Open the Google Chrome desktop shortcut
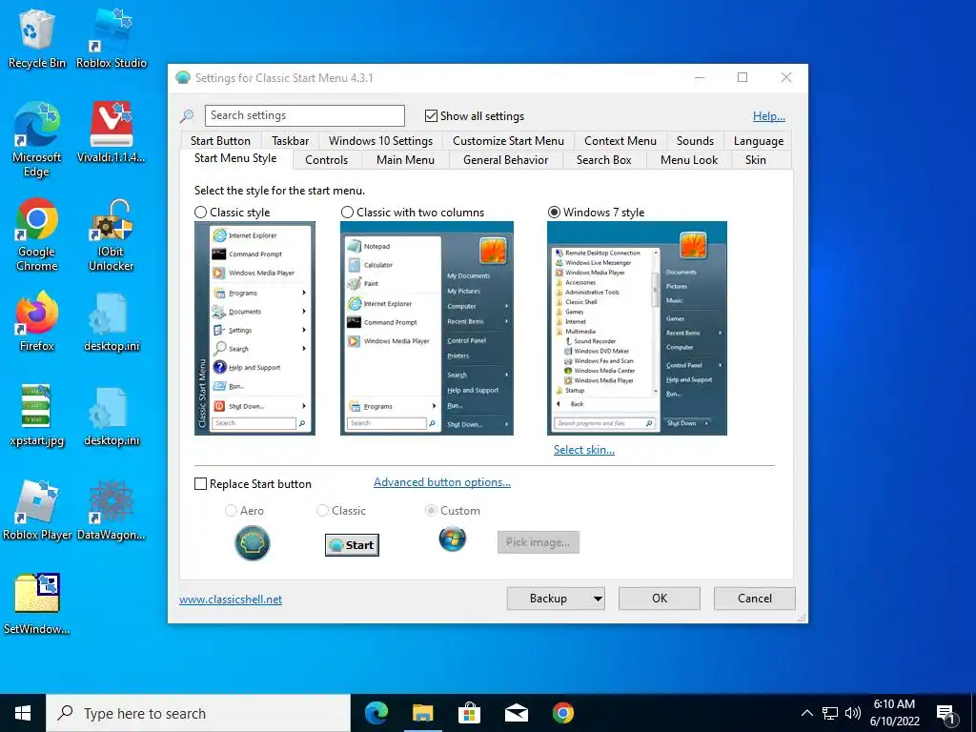976x732 pixels. tap(37, 234)
